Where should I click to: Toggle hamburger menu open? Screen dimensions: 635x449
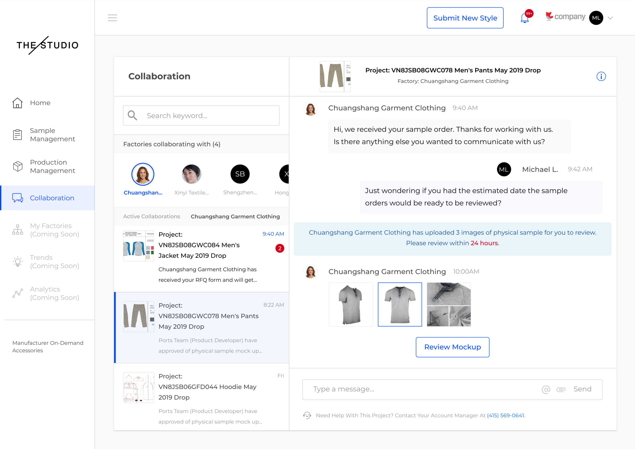pyautogui.click(x=112, y=18)
